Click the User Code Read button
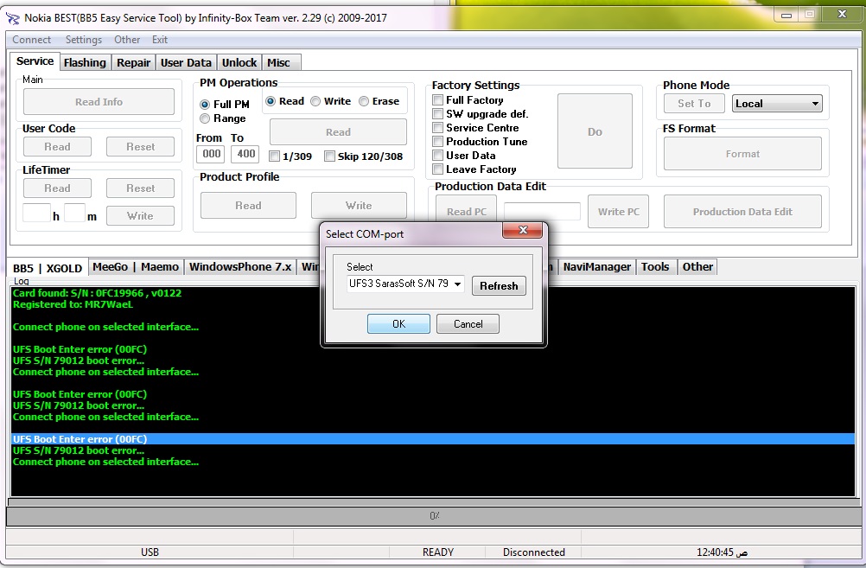This screenshot has width=866, height=568. click(57, 147)
